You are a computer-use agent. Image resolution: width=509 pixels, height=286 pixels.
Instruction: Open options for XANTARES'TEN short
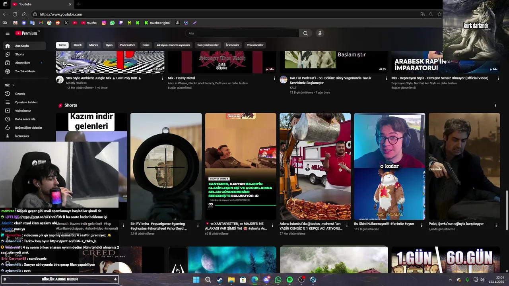point(272,225)
